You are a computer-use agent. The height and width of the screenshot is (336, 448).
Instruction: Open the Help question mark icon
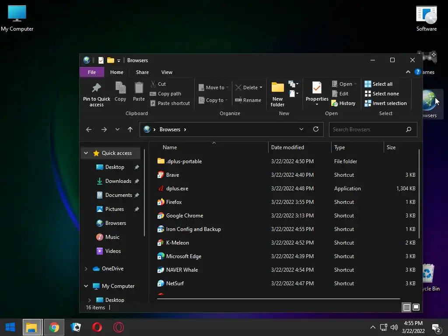point(417,72)
